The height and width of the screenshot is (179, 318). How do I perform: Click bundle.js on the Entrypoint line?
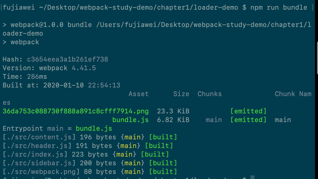coord(94,128)
